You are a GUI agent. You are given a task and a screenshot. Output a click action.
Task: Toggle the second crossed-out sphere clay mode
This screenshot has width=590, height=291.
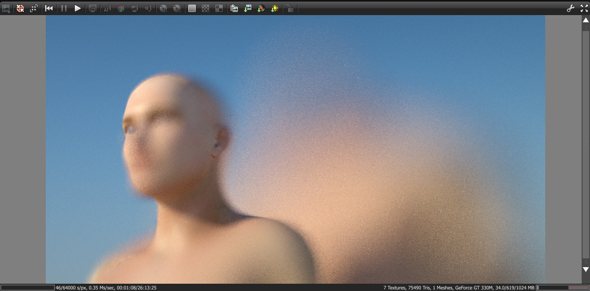pyautogui.click(x=176, y=8)
